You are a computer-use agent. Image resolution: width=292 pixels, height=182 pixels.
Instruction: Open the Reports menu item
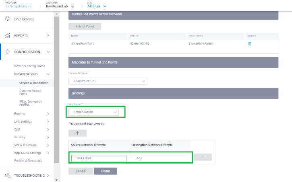pyautogui.click(x=21, y=35)
